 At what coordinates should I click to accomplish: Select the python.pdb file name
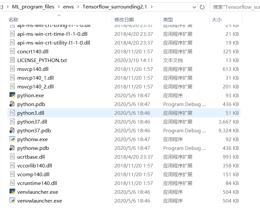coord(31,104)
